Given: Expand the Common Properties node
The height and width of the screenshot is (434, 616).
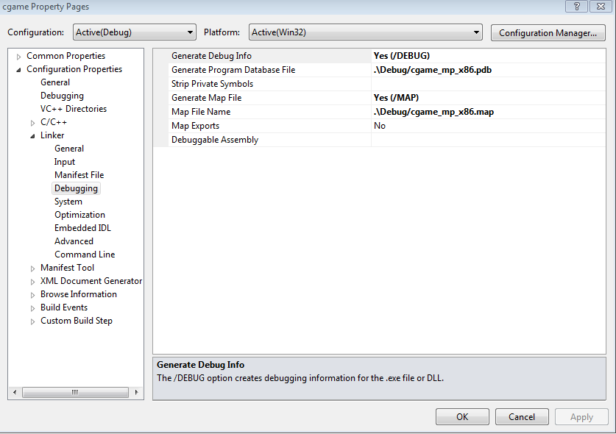Looking at the screenshot, I should click(x=19, y=57).
